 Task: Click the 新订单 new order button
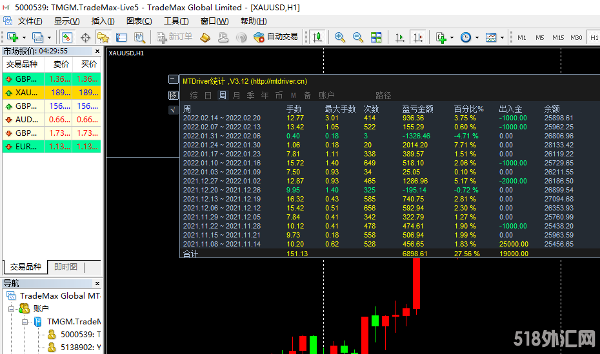[174, 37]
